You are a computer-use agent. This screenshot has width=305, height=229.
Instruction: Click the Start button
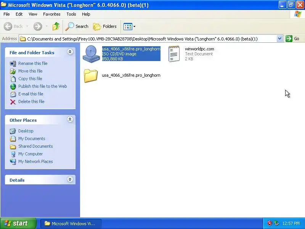[x=18, y=223]
